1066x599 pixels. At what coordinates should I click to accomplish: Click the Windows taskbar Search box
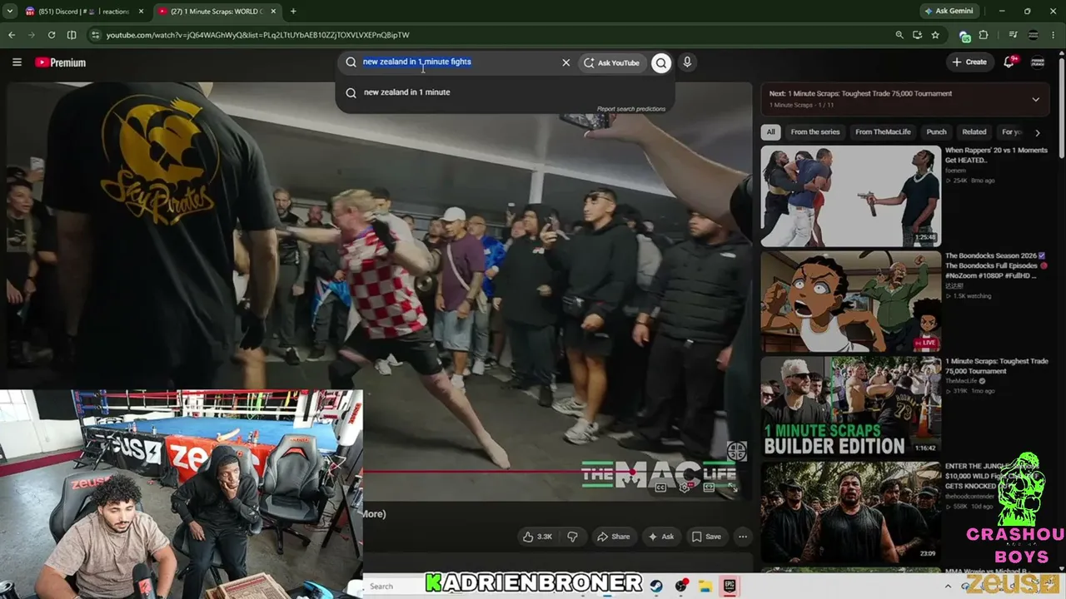coord(395,586)
